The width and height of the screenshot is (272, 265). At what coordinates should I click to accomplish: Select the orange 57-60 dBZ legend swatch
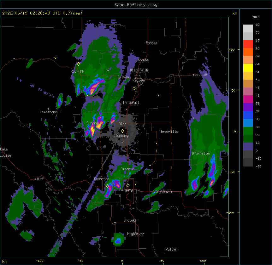point(248,52)
